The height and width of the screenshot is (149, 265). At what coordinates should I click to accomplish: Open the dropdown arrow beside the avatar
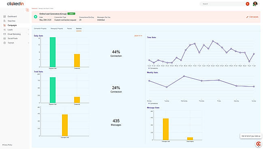pyautogui.click(x=259, y=4)
